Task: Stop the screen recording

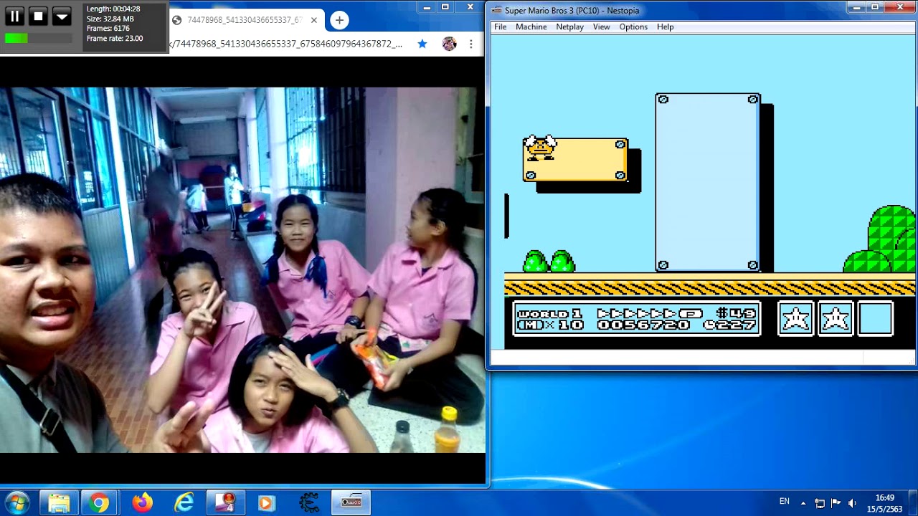Action: [39, 16]
